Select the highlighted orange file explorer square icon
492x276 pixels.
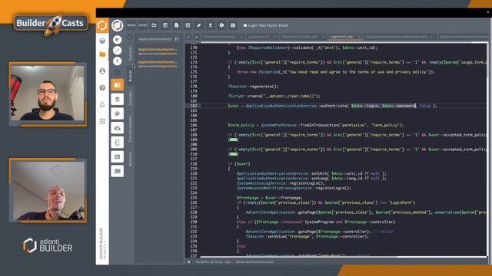(118, 85)
